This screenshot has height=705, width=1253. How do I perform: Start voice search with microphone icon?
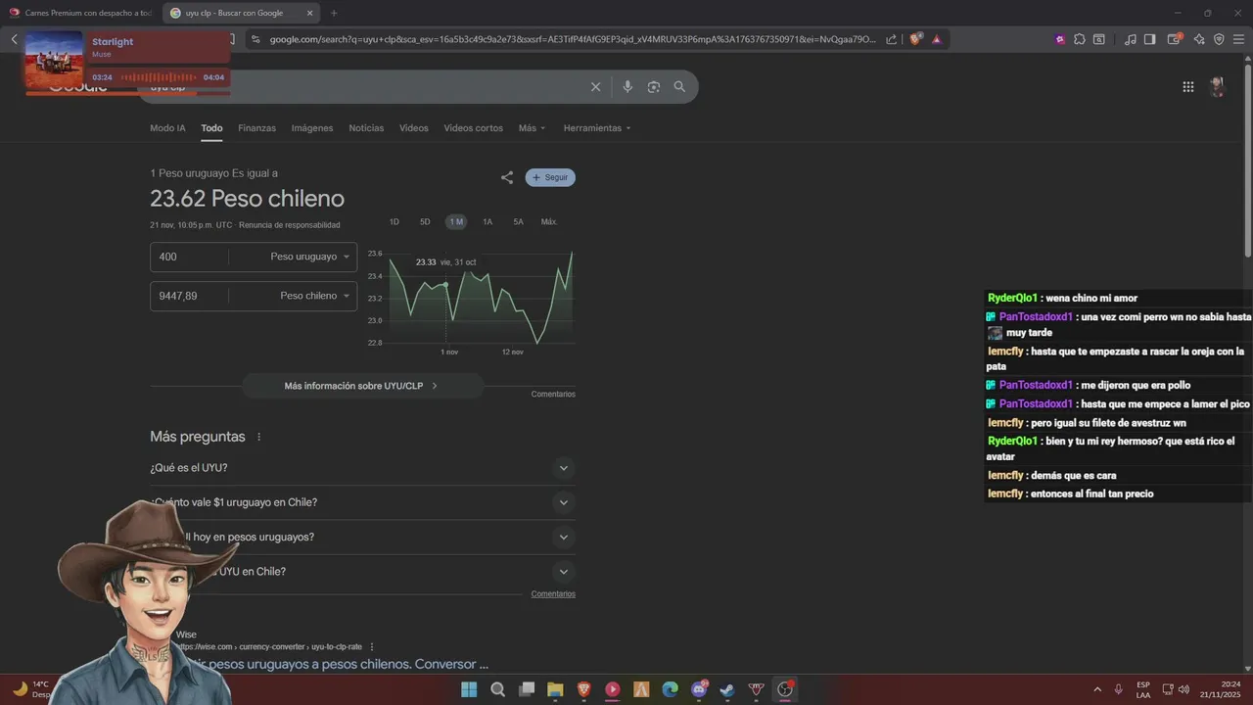click(627, 87)
